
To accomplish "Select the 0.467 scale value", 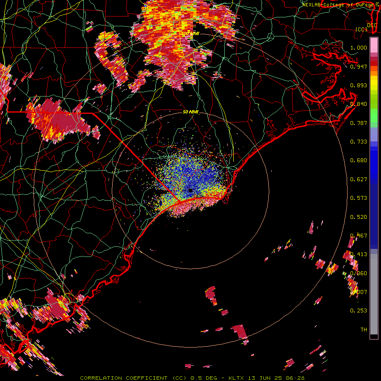I will [x=359, y=236].
